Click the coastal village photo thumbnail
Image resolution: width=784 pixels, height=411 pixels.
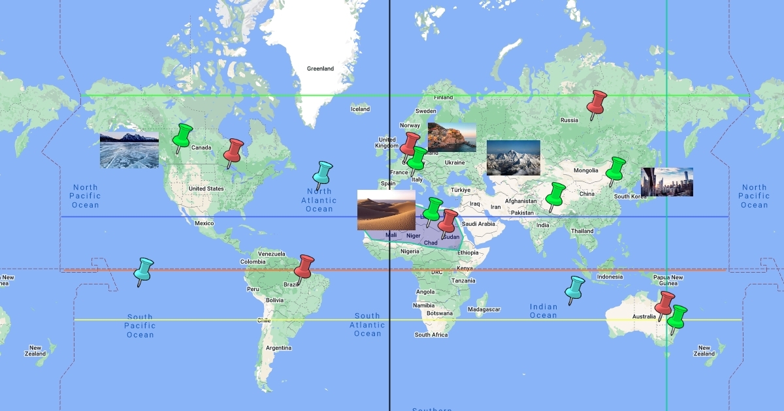pyautogui.click(x=452, y=137)
